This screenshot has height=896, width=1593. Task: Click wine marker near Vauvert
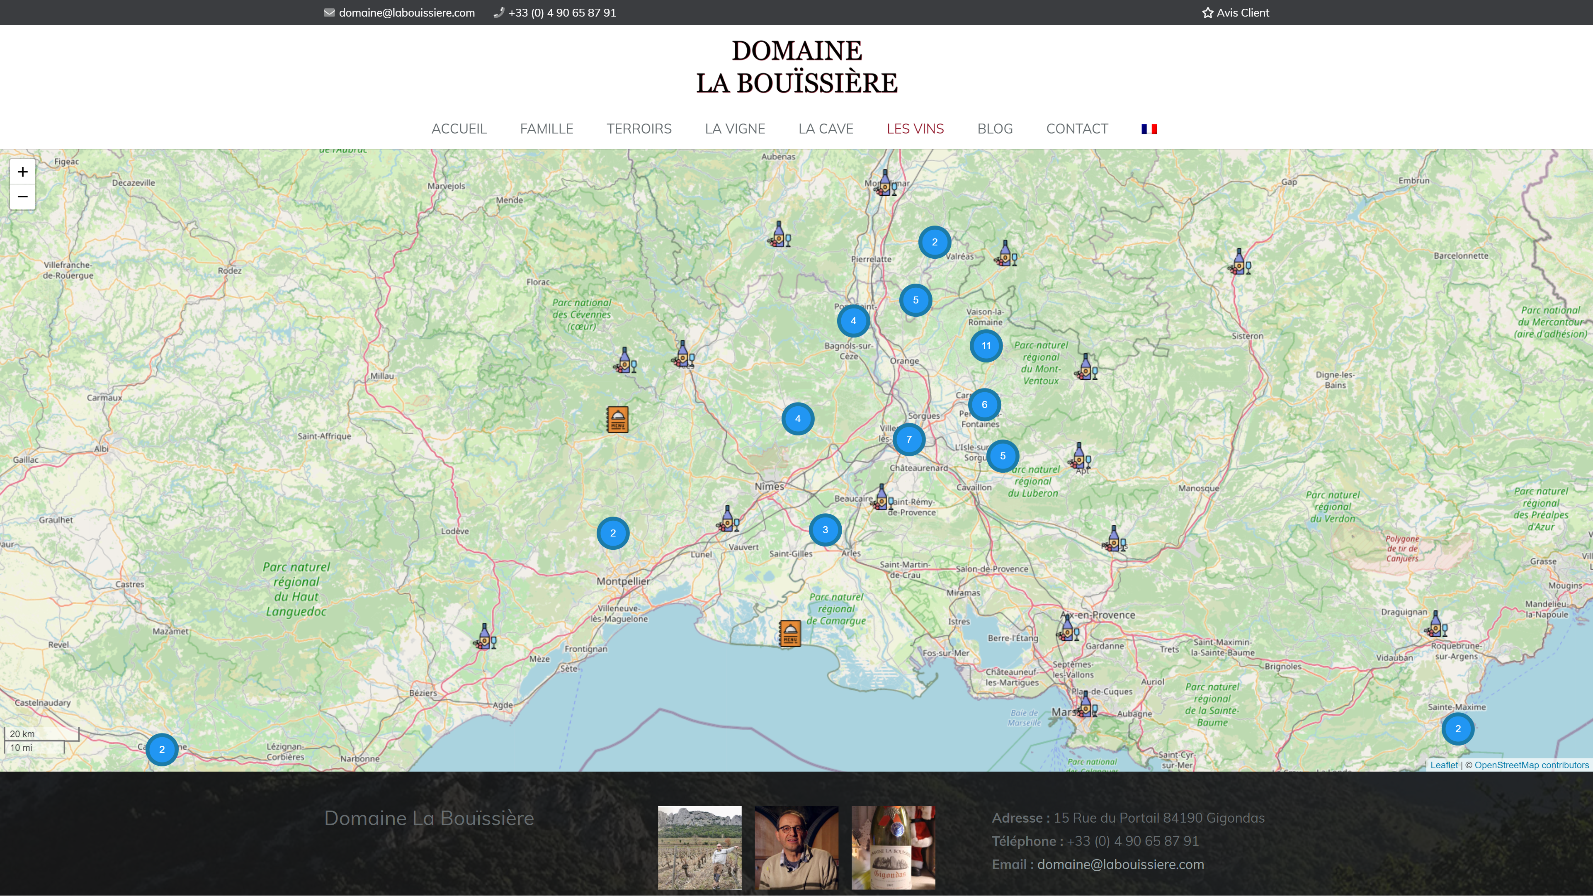[x=728, y=519]
